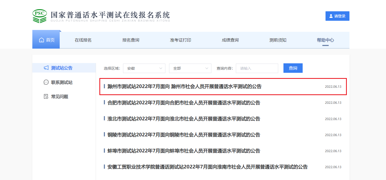Viewport: 386px width, 180px height.
Task: Click the 2022.06.13 date on 滁州市 row
Action: [333, 87]
